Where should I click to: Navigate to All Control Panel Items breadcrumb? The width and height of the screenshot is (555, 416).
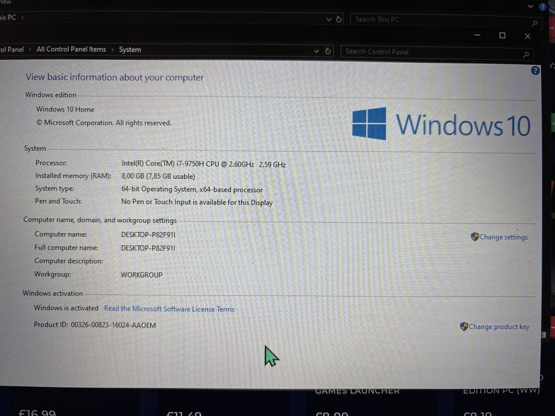[x=71, y=49]
